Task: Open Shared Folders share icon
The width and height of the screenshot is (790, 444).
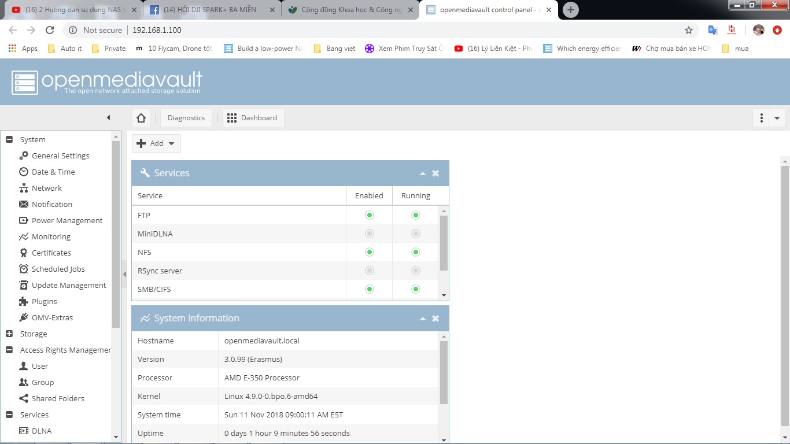Action: 24,398
